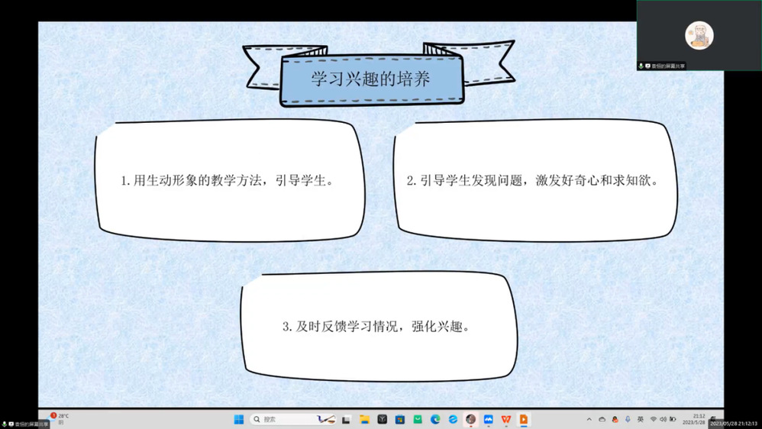
Task: Toggle the microphone tray icon
Action: pyautogui.click(x=628, y=419)
